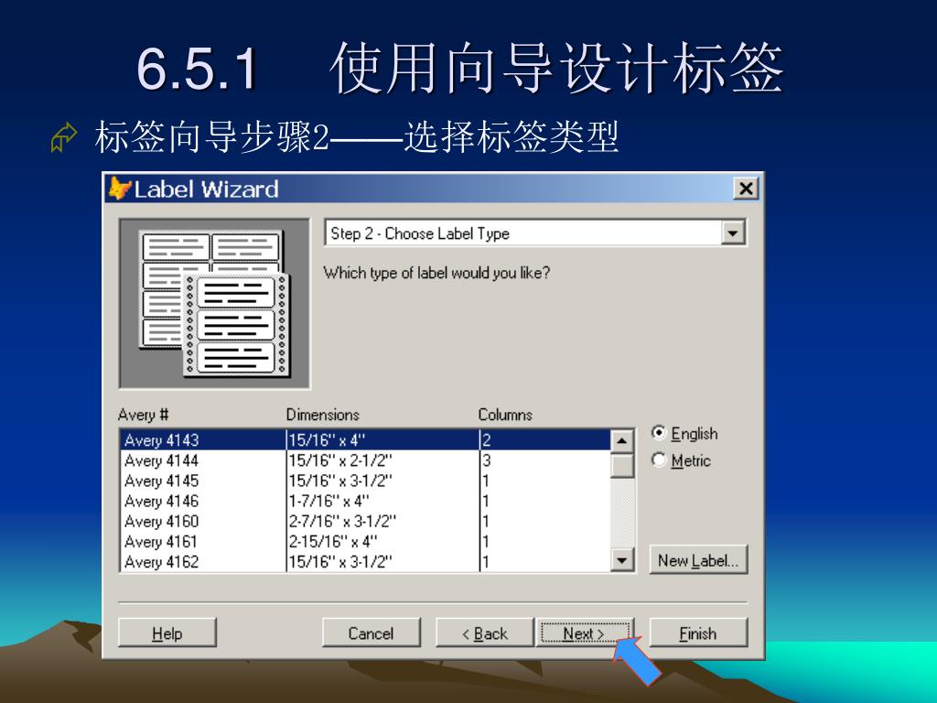Viewport: 937px width, 703px height.
Task: Click the Columns column header
Action: coord(505,415)
